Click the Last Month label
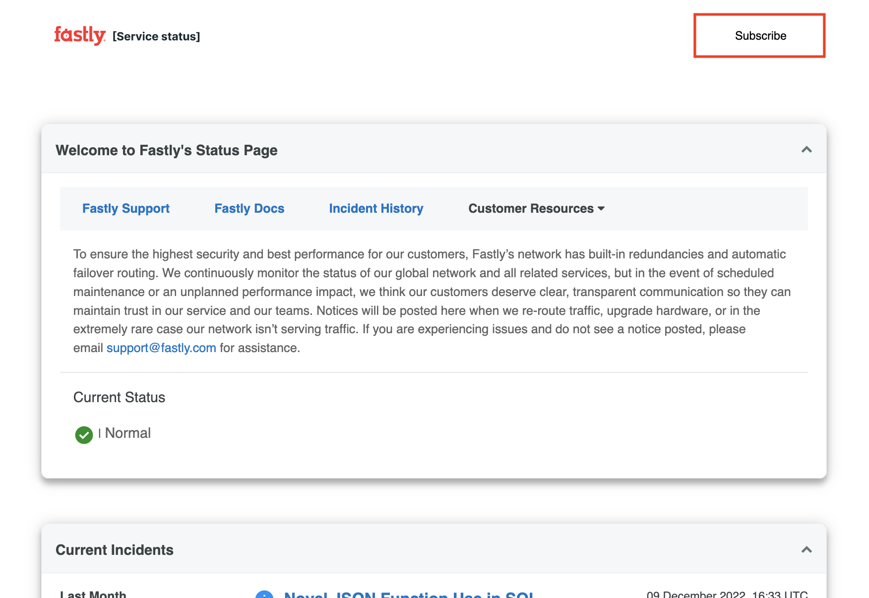This screenshot has height=598, width=869. [x=93, y=594]
